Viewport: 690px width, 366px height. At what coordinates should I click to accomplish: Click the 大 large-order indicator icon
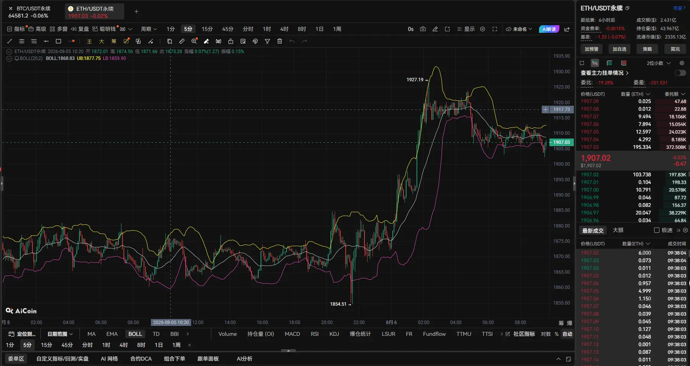pyautogui.click(x=102, y=41)
